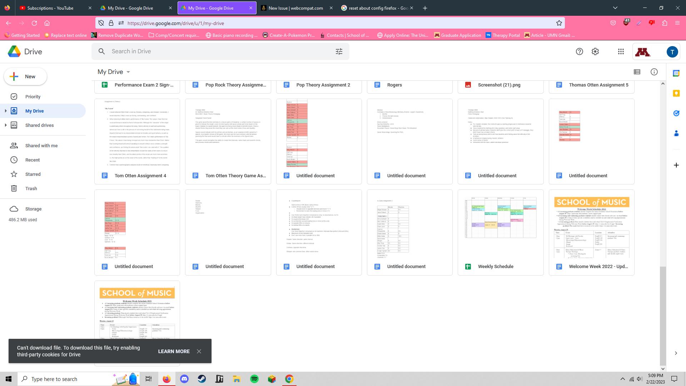Switch to the Subscriptions - YouTube tab
The height and width of the screenshot is (386, 686).
tap(50, 8)
